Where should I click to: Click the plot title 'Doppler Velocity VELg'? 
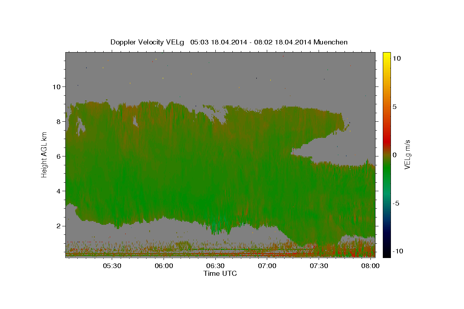pos(148,42)
